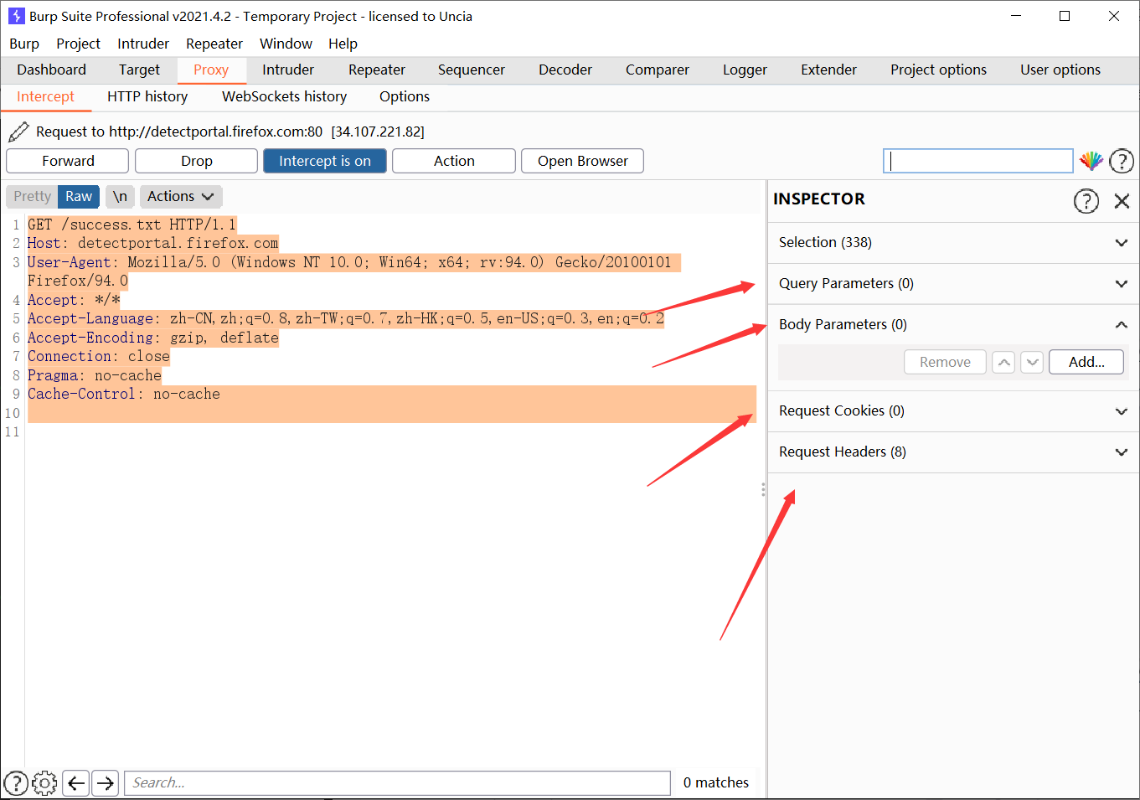Open the HTTP history sub-tab

coord(147,96)
